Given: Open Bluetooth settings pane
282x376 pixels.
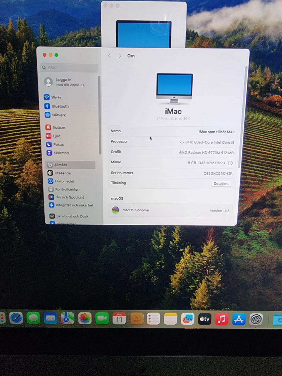Looking at the screenshot, I should coord(57,106).
